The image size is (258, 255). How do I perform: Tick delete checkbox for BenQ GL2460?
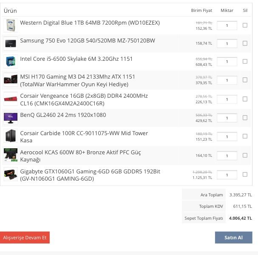click(245, 118)
